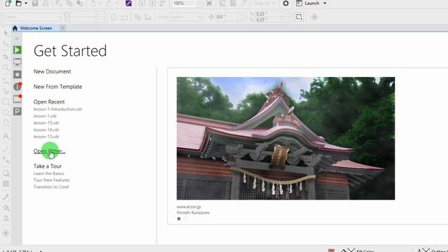Select the second carousel dot
The width and height of the screenshot is (448, 252).
(x=185, y=219)
